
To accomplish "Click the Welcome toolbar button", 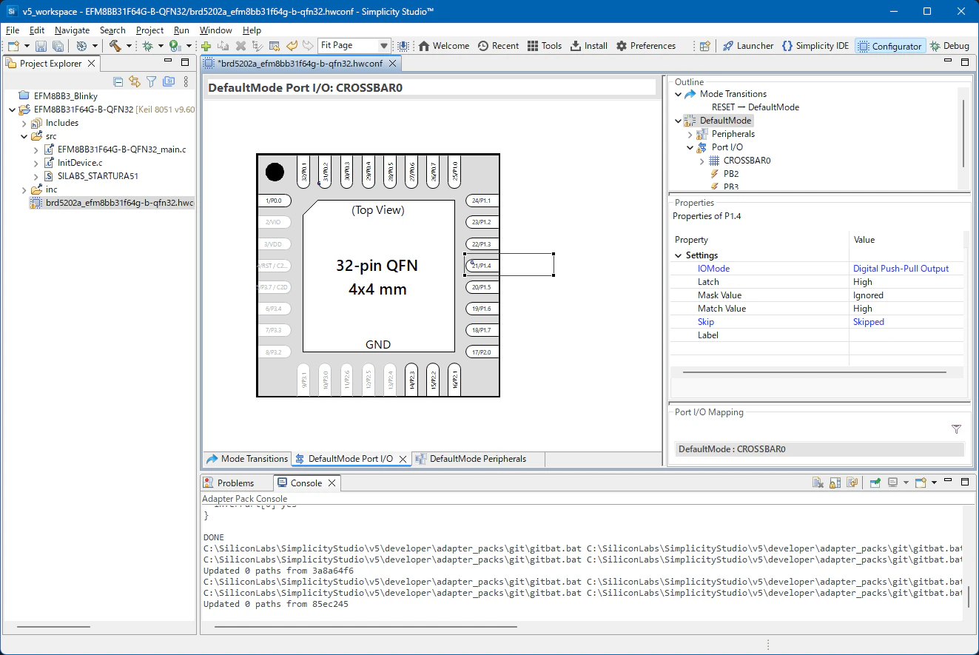I will coord(443,46).
